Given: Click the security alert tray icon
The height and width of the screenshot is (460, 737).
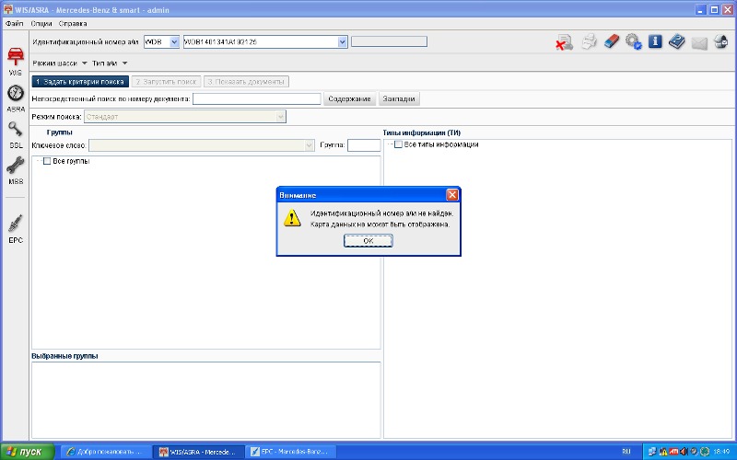Looking at the screenshot, I should [x=663, y=452].
